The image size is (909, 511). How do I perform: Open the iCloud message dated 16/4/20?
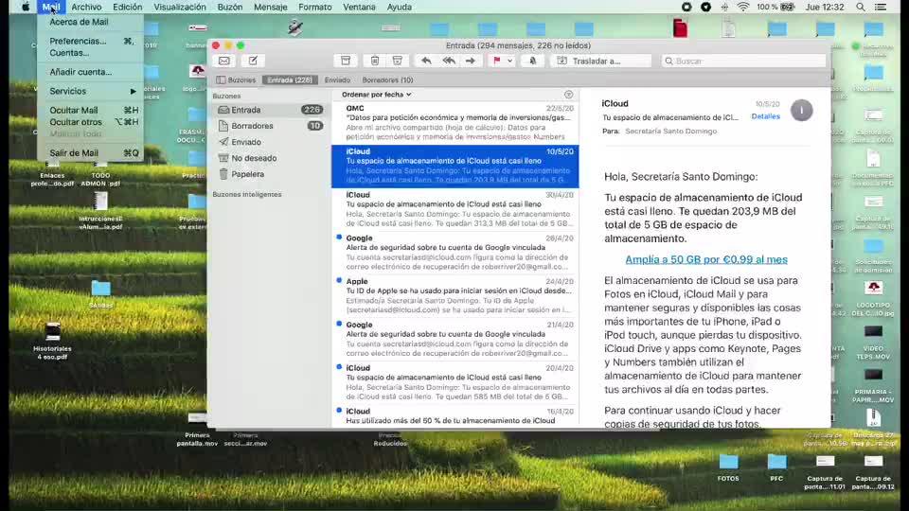455,416
